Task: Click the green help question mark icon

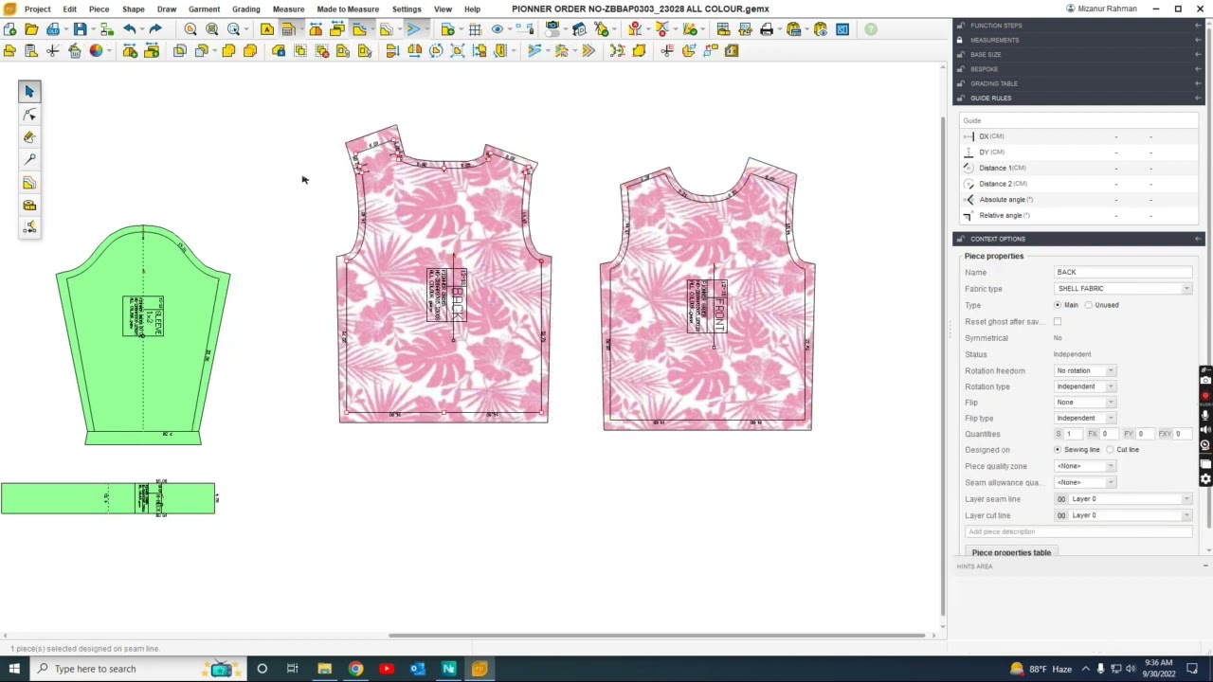Action: coord(871,29)
